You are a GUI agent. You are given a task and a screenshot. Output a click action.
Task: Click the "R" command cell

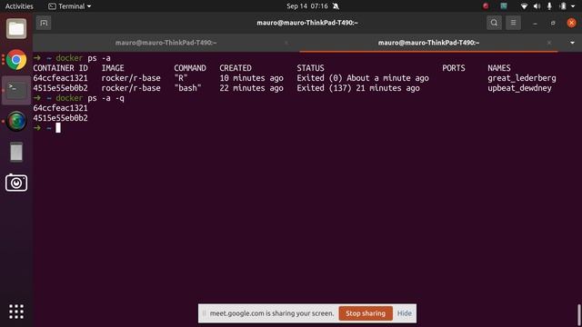[x=181, y=78]
